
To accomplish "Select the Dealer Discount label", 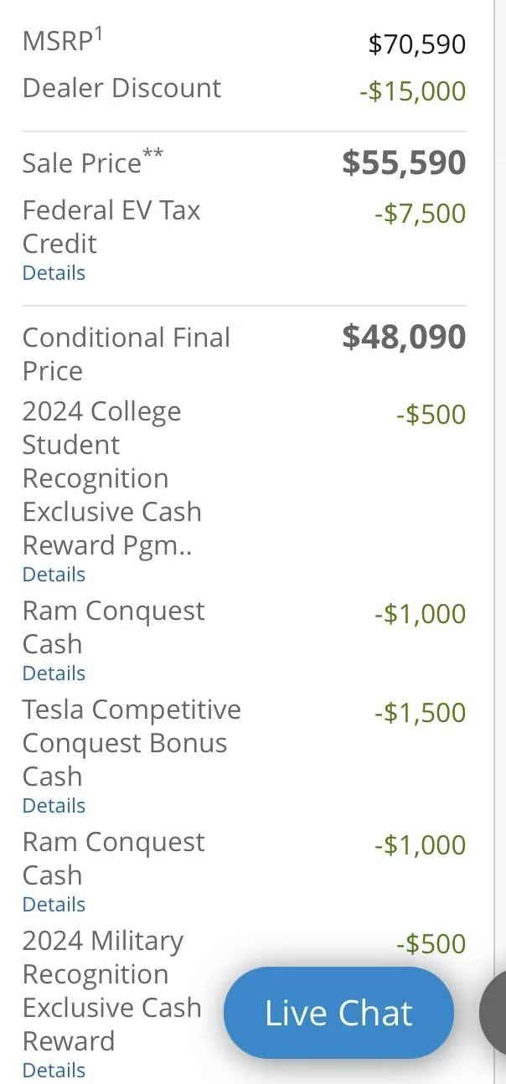I will 121,88.
